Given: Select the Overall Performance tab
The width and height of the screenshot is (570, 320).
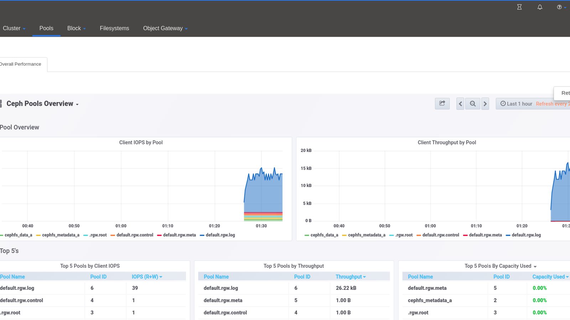Looking at the screenshot, I should [x=21, y=64].
